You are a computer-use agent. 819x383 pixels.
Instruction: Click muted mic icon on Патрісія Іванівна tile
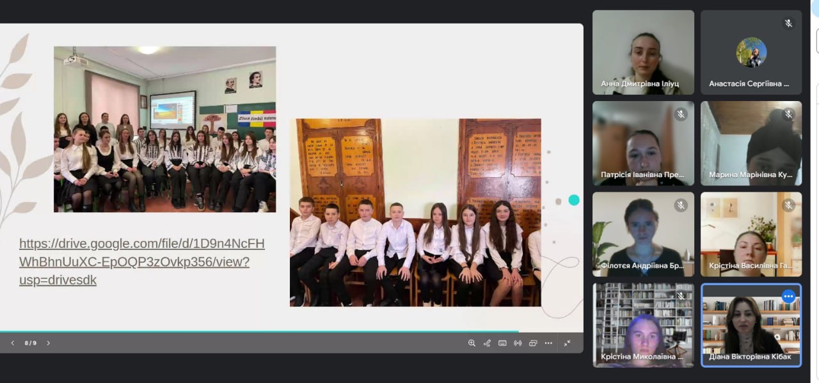681,114
